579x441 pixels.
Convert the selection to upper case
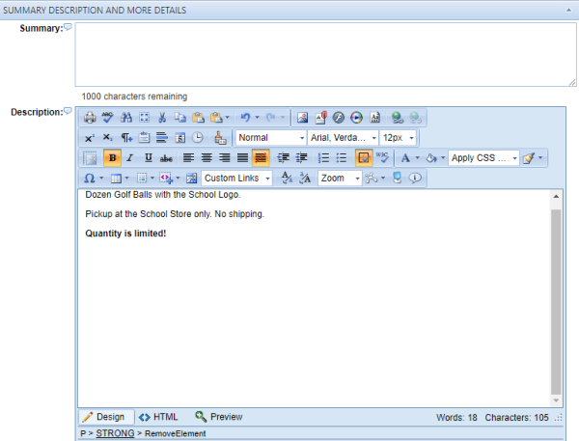305,178
